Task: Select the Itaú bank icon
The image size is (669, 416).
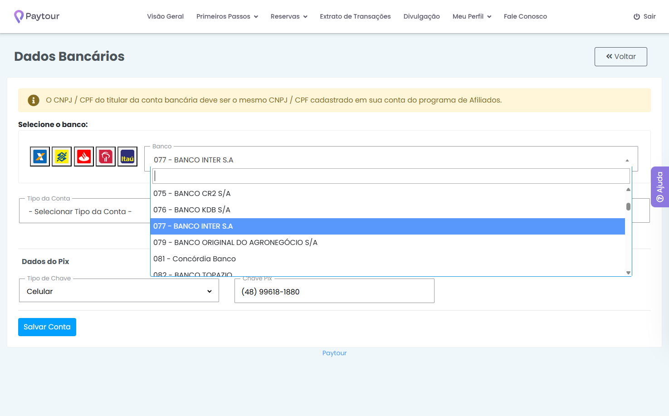Action: pyautogui.click(x=127, y=157)
